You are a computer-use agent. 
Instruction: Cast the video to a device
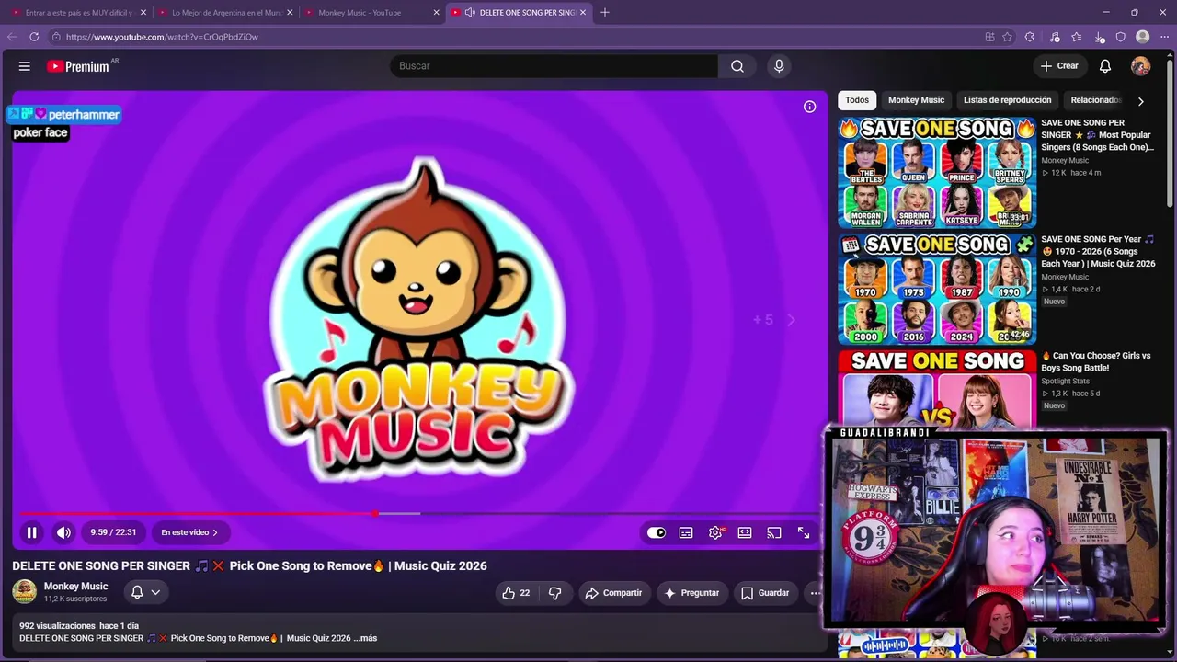[x=774, y=532]
